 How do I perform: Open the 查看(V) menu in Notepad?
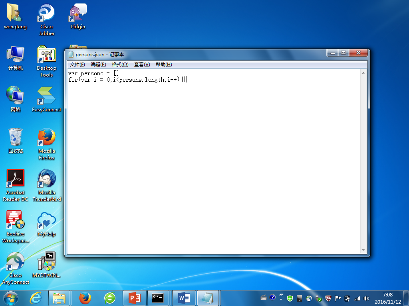(x=142, y=64)
